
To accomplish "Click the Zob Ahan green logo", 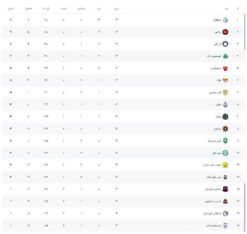I will pyautogui.click(x=225, y=153).
